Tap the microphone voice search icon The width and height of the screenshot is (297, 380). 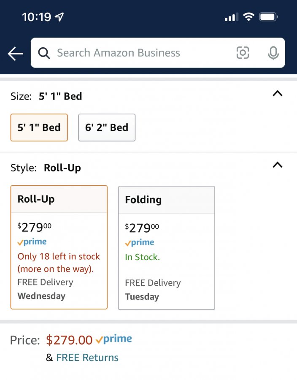click(x=273, y=53)
